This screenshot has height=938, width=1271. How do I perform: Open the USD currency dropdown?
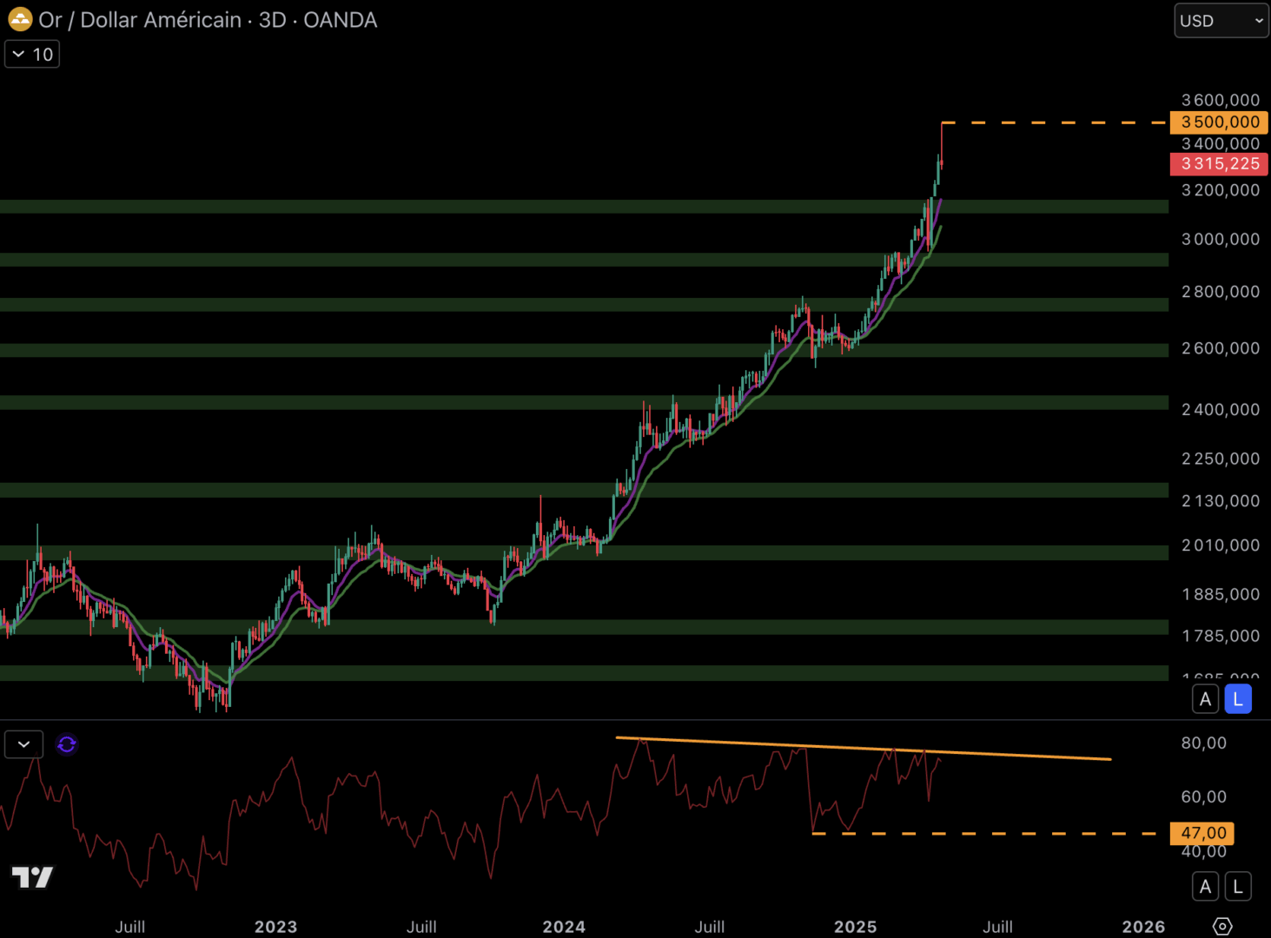(x=1221, y=21)
